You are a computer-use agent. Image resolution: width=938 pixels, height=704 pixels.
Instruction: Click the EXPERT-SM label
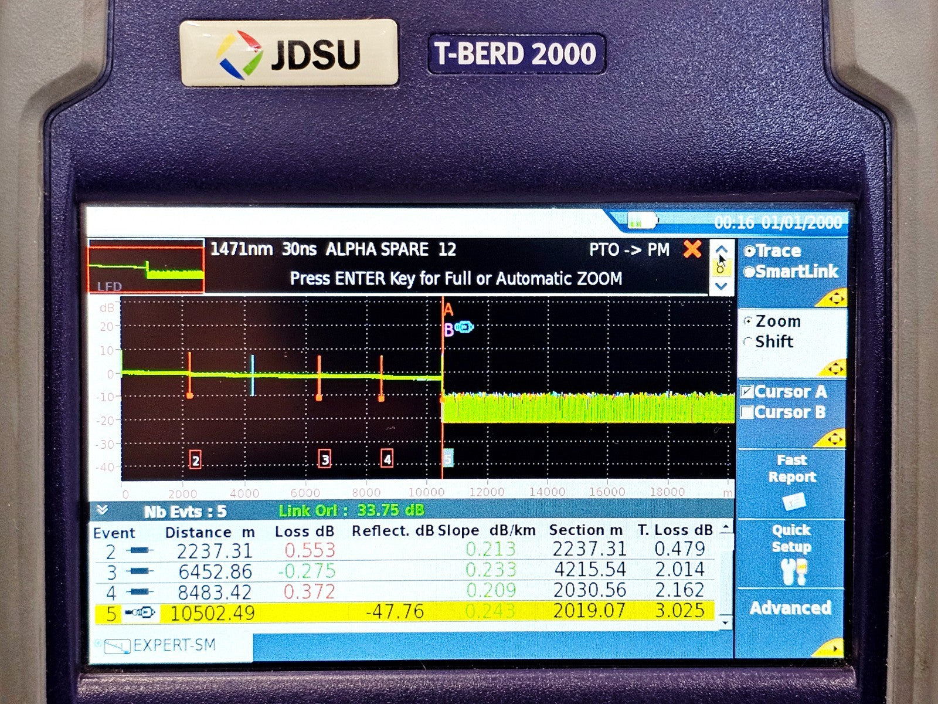[175, 645]
